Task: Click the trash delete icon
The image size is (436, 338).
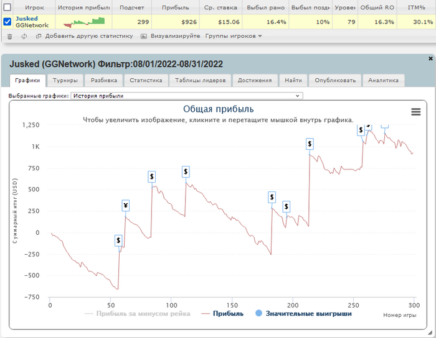Action: (10, 36)
